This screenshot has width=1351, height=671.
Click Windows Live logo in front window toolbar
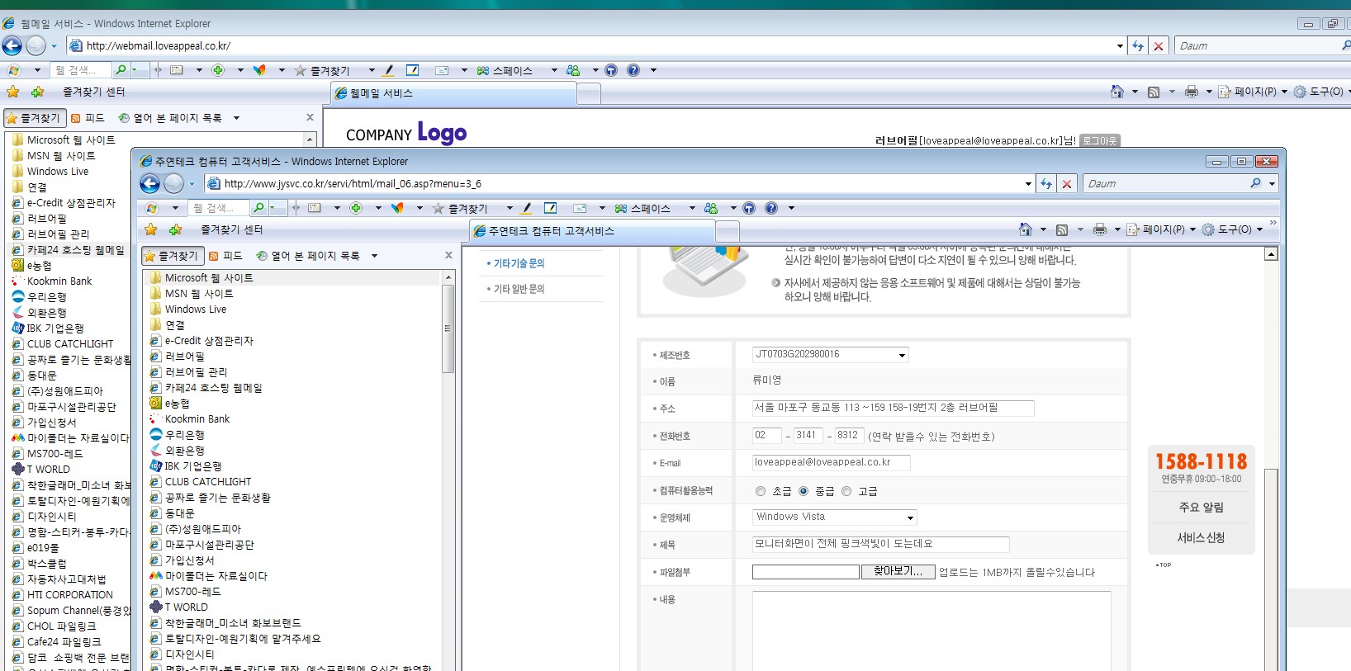pos(151,208)
